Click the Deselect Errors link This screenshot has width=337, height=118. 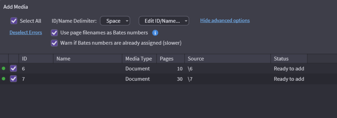point(26,33)
